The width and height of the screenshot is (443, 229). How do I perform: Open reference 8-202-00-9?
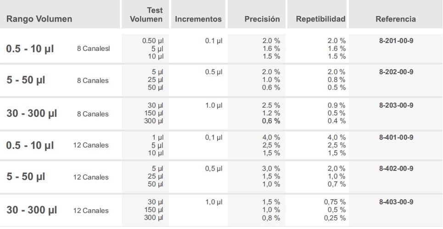point(396,72)
